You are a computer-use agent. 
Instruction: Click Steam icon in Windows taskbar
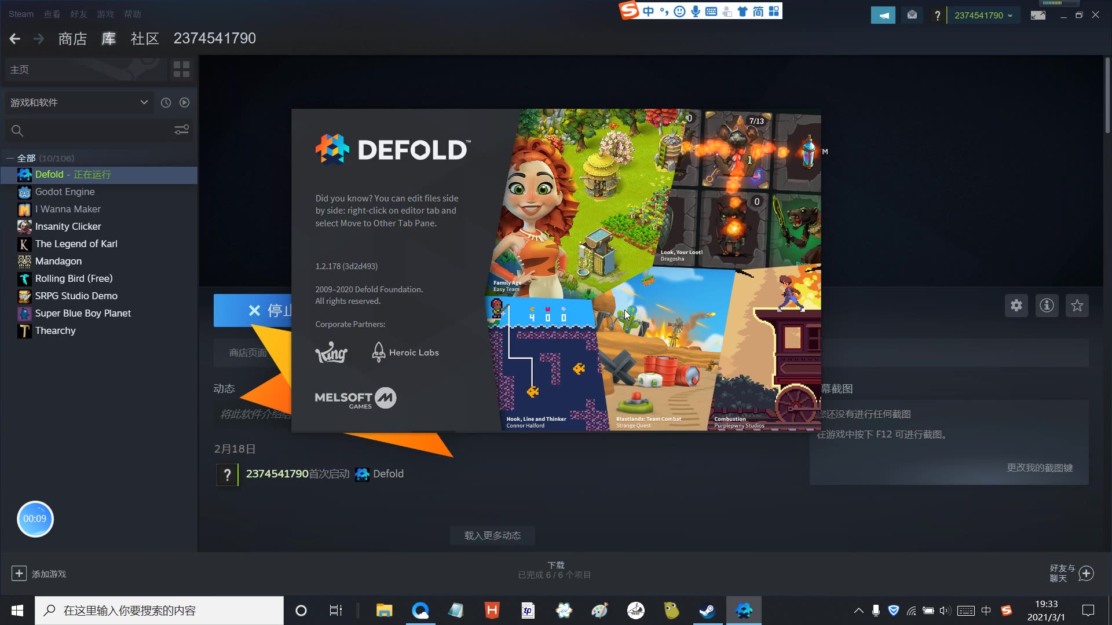pos(707,611)
